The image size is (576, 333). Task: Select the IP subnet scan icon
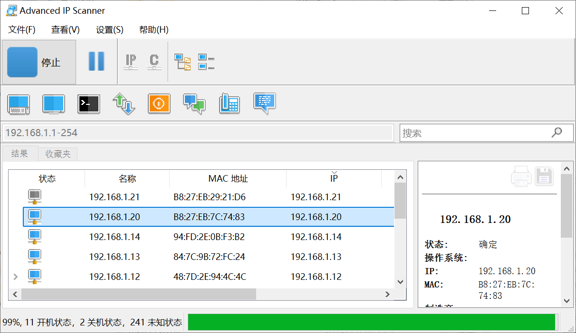[131, 62]
